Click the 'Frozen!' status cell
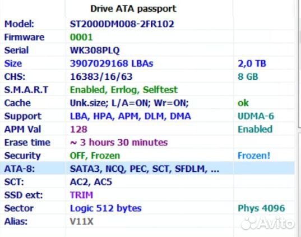The height and width of the screenshot is (237, 301). pyautogui.click(x=254, y=156)
